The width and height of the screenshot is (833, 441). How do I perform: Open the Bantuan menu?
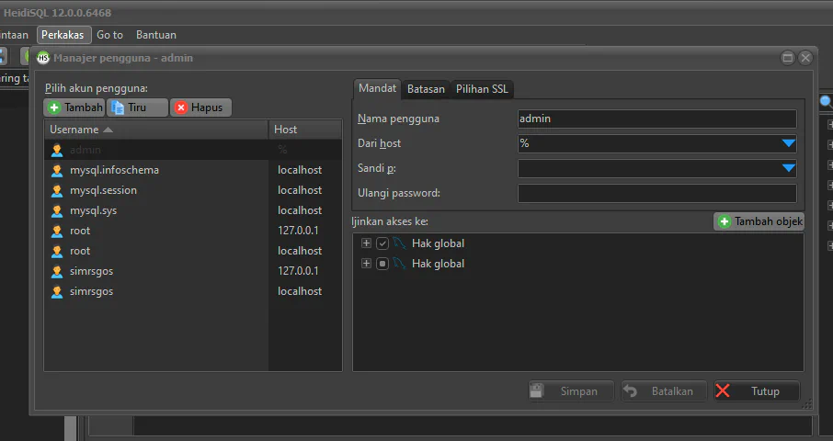156,35
